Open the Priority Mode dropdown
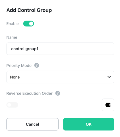The height and width of the screenshot is (137, 120). [60, 77]
